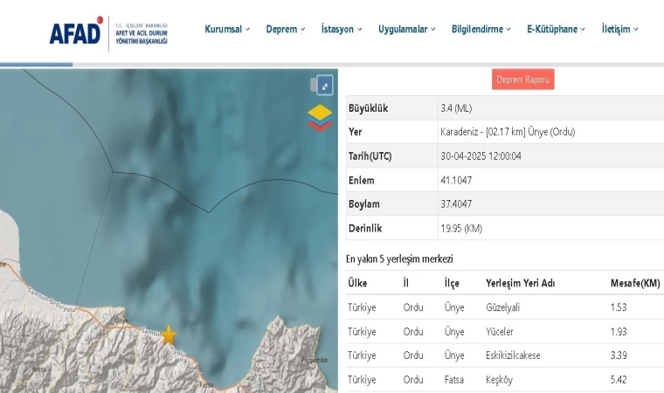Open the Bilgilendirme menu
This screenshot has width=664, height=393.
tap(481, 29)
